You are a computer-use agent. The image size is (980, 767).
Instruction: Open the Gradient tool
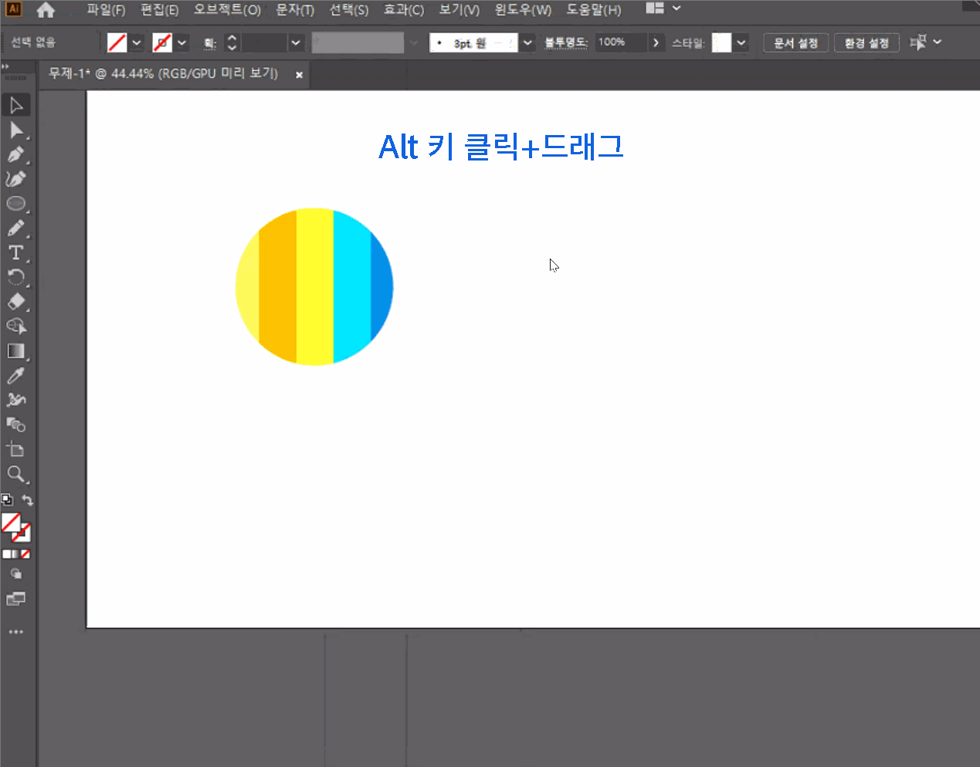click(x=17, y=351)
